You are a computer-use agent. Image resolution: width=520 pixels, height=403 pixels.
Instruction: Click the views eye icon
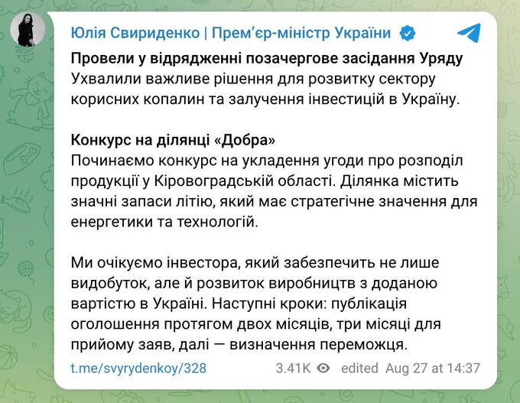[324, 368]
